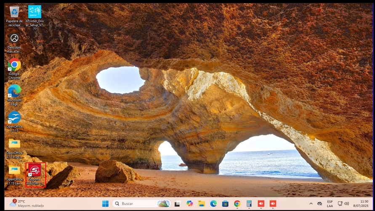Click the Soporte HALOM desktop shortcut
Viewport: 375px width, 211px height.
pyautogui.click(x=35, y=170)
